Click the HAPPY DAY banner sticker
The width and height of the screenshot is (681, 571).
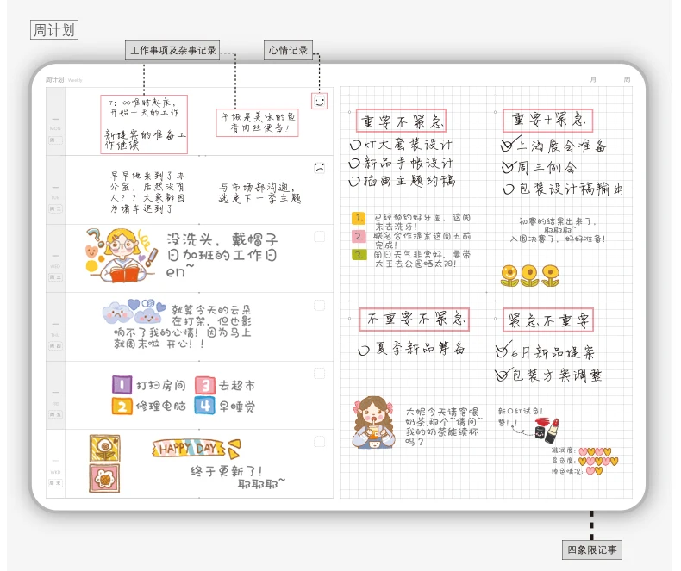point(197,449)
